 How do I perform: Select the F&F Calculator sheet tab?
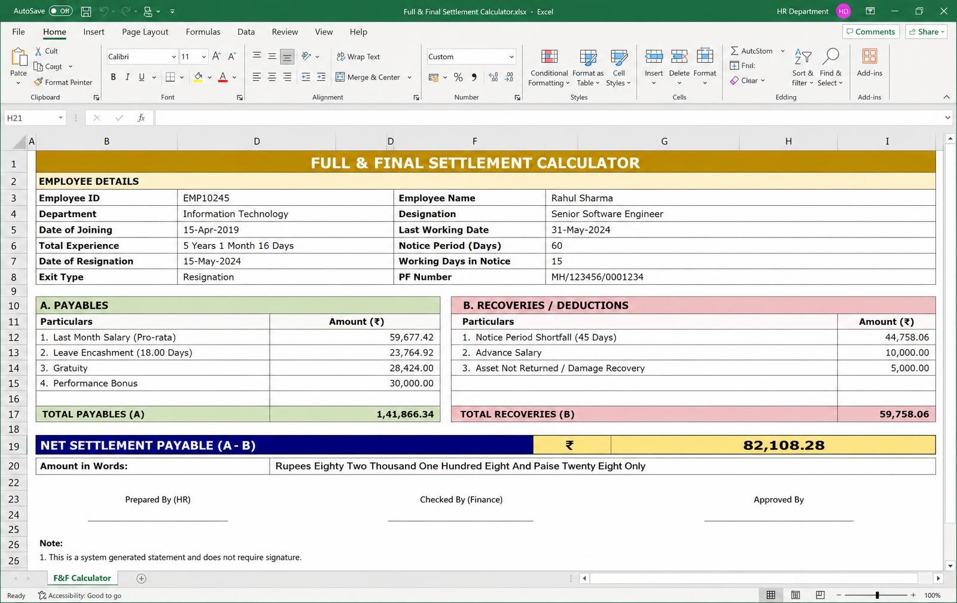[x=82, y=578]
